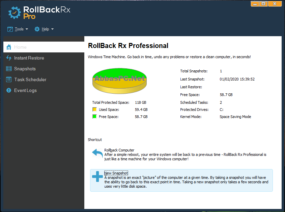Click the Task Scheduler icon
Screen dimensions: 285x212
[9, 80]
